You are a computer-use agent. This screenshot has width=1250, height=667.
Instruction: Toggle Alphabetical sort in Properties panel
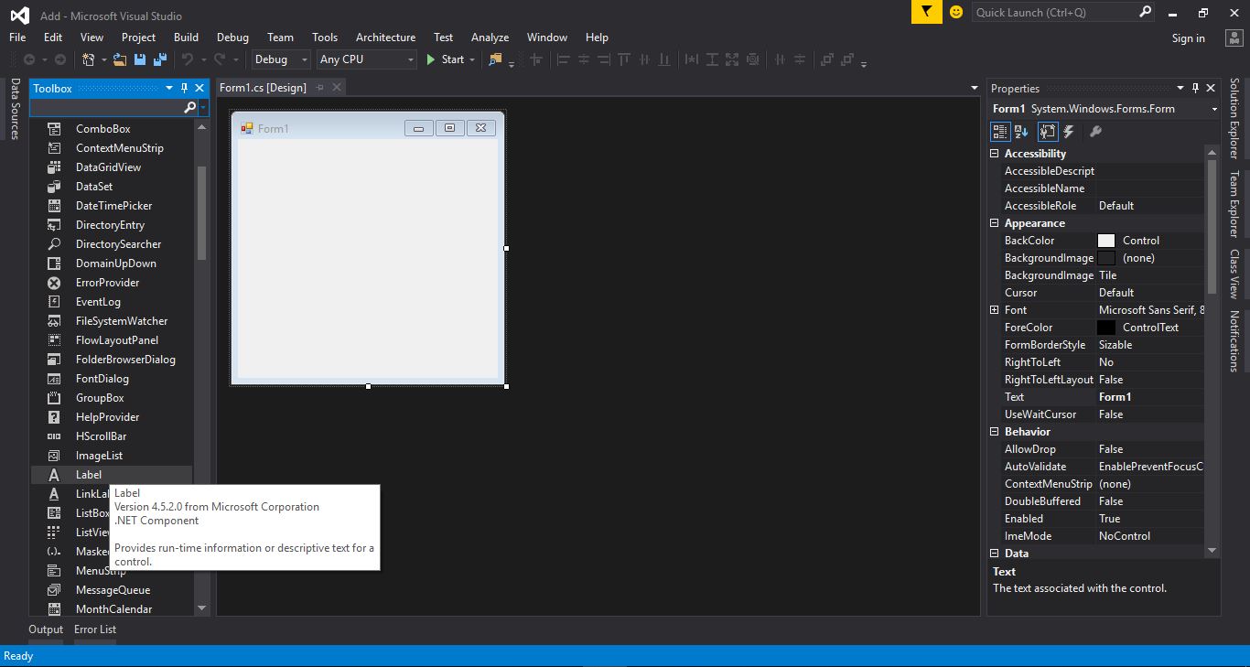point(1022,132)
